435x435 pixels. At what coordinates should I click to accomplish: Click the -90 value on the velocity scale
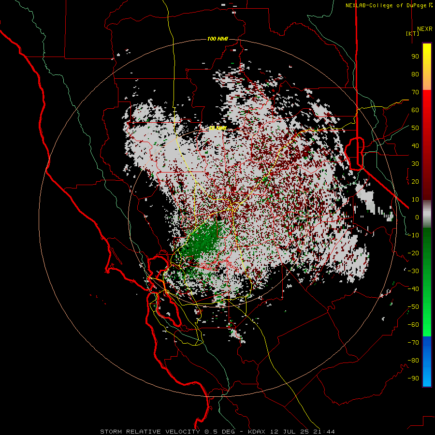tap(413, 378)
